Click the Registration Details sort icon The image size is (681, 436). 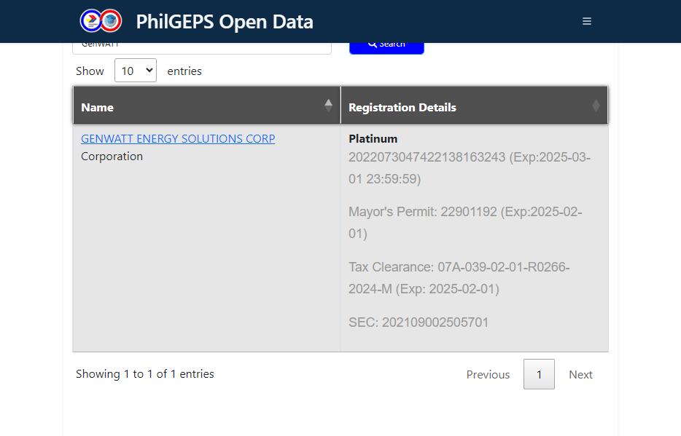coord(596,106)
